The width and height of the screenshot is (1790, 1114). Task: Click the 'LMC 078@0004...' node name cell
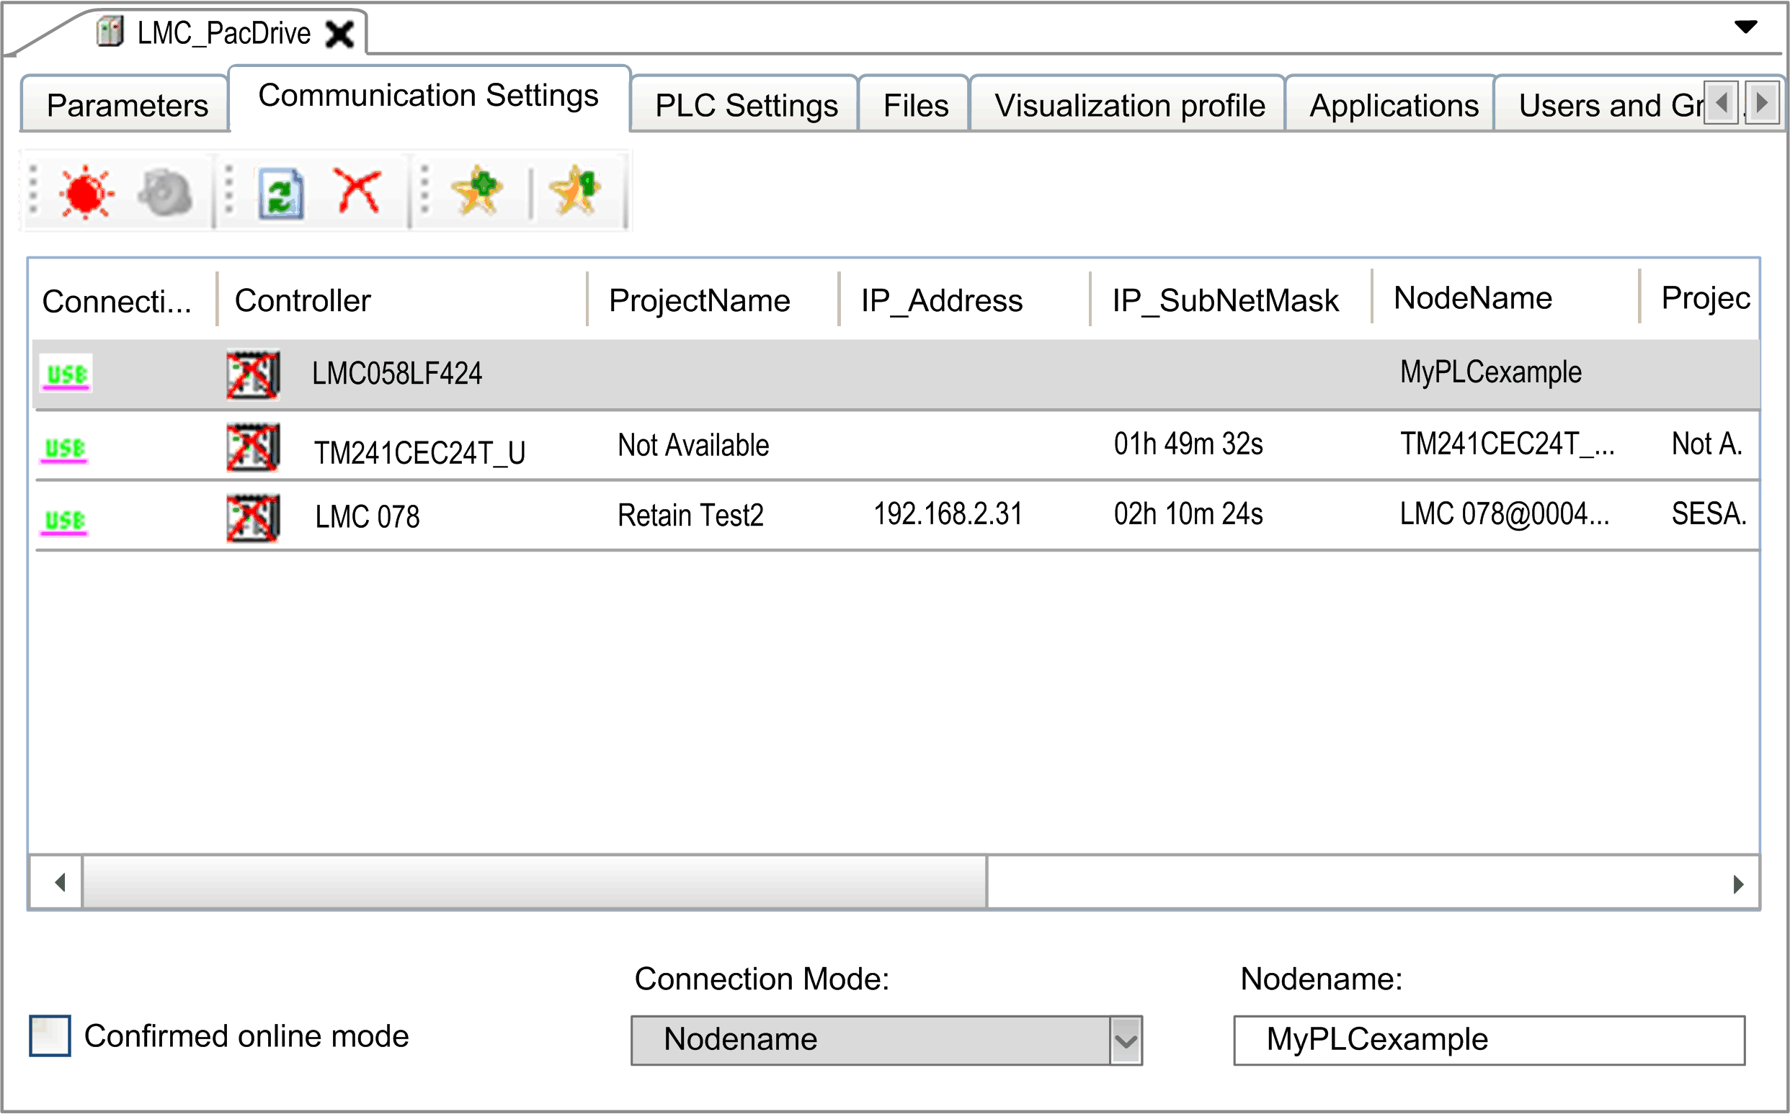click(1504, 513)
